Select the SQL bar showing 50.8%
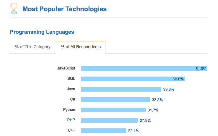Screen dimensions: 218x136 pos(133,79)
